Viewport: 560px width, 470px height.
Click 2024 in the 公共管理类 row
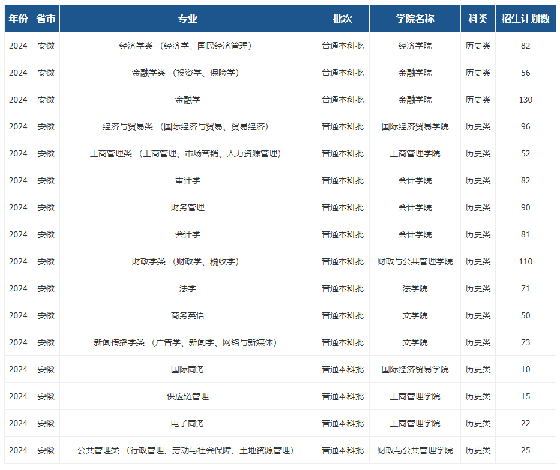point(18,450)
